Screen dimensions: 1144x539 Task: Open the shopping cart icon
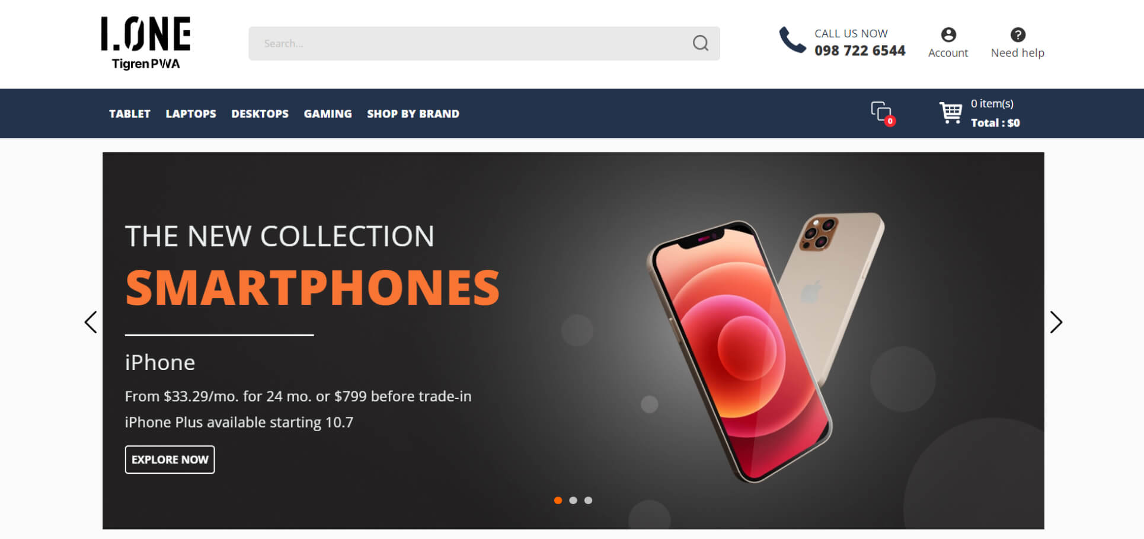tap(951, 113)
